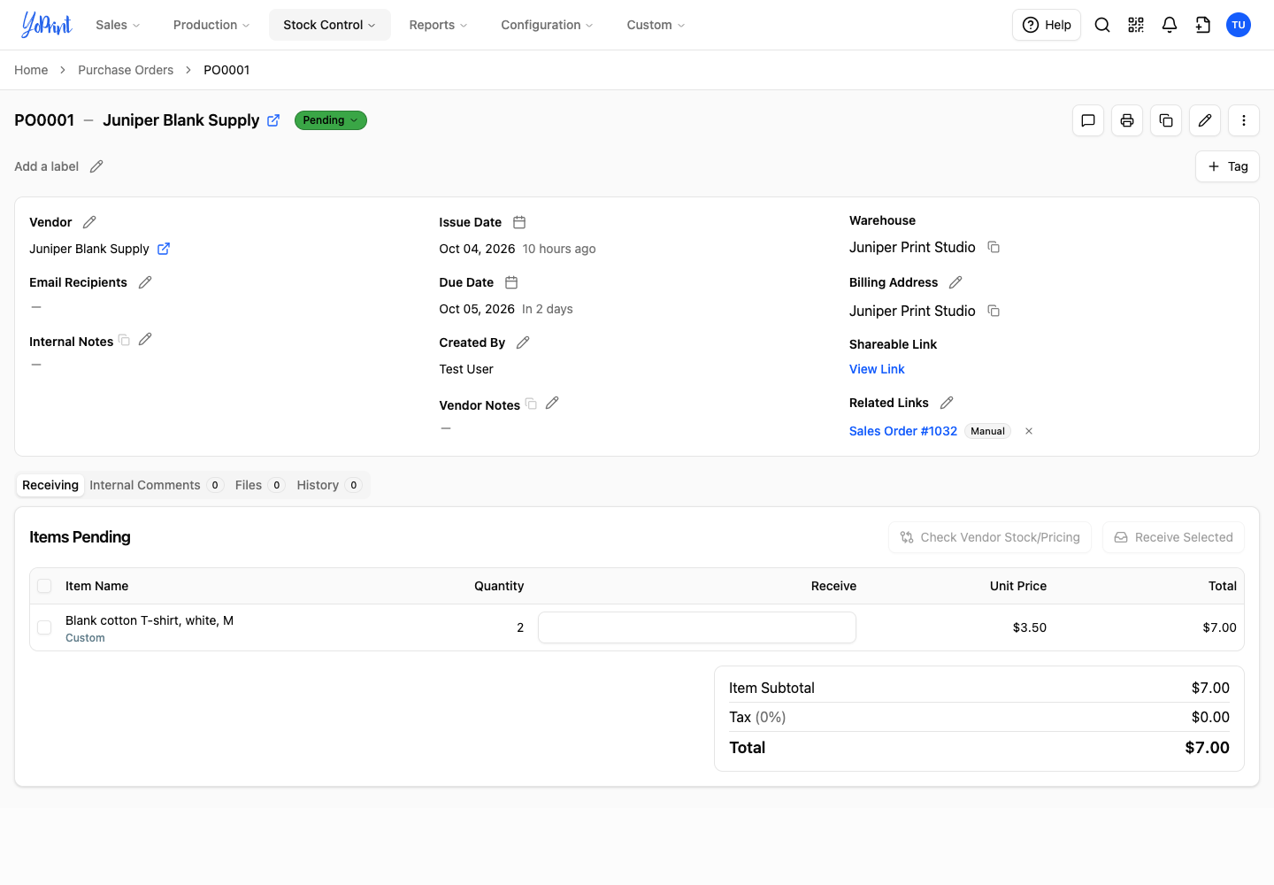Select the Receiving tab
This screenshot has height=885, width=1274.
(x=50, y=485)
